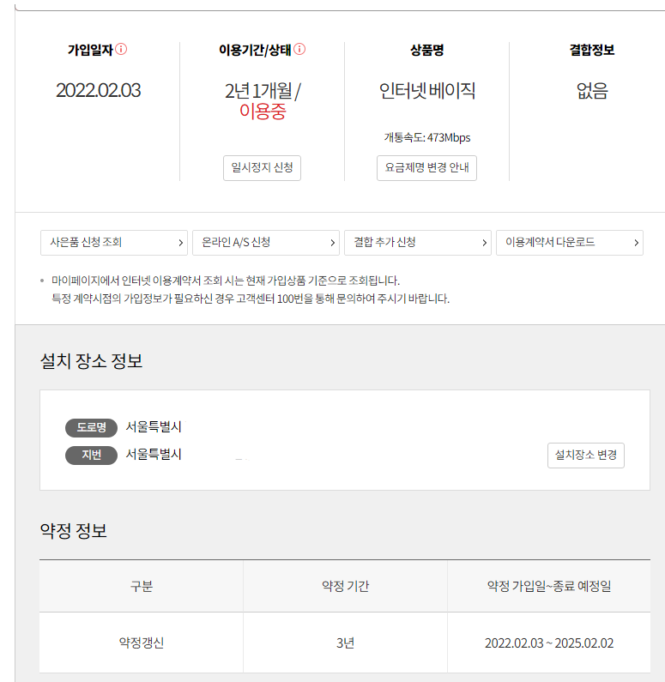Click the 도로명 address badge
This screenshot has height=682, width=665.
[91, 427]
